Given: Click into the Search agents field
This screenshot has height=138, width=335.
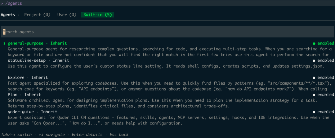Looking at the screenshot, I should click(x=167, y=32).
